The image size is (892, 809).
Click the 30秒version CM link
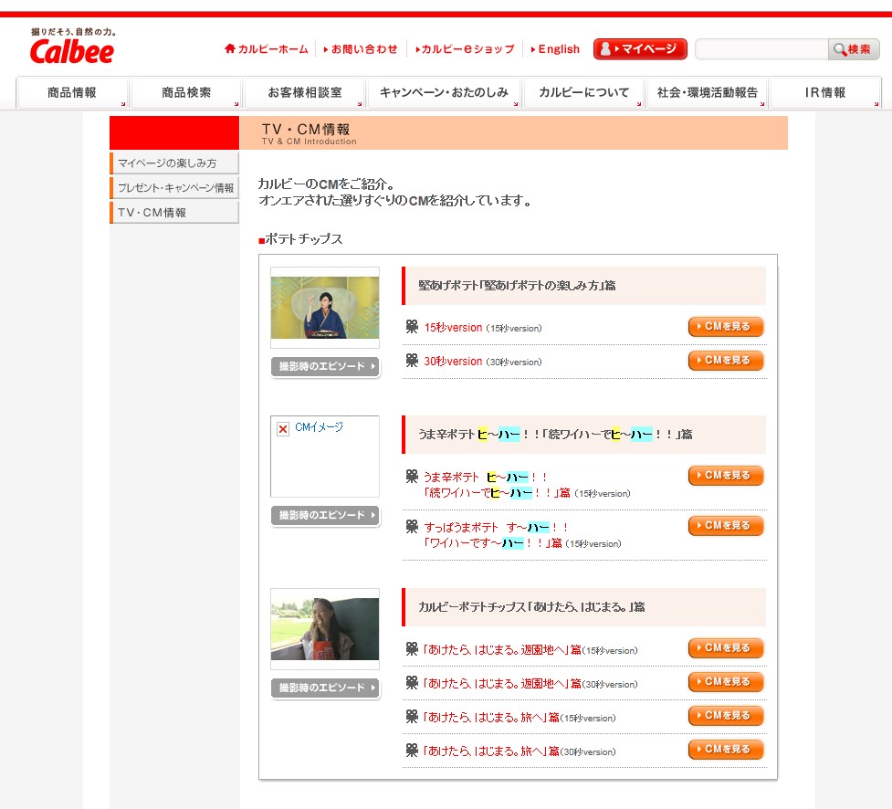tap(453, 362)
